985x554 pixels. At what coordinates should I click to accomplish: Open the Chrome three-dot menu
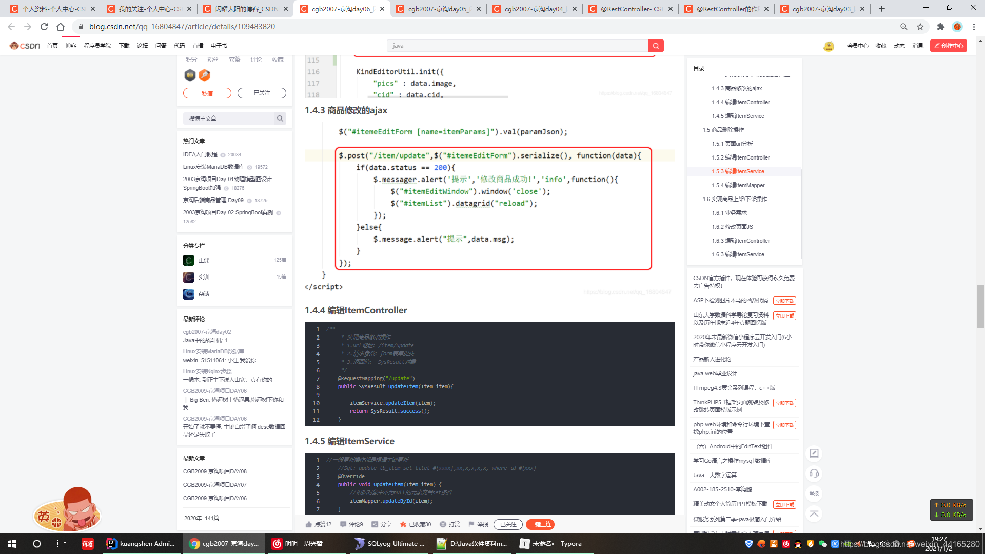[974, 27]
